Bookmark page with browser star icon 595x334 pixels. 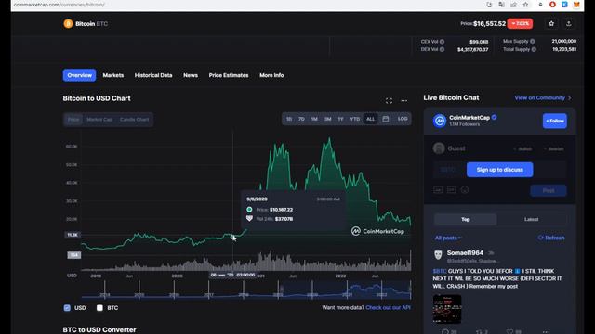pyautogui.click(x=525, y=5)
